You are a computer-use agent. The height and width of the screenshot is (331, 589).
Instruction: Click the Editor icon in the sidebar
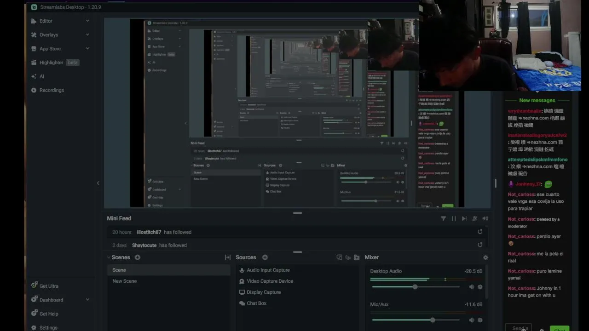34,21
